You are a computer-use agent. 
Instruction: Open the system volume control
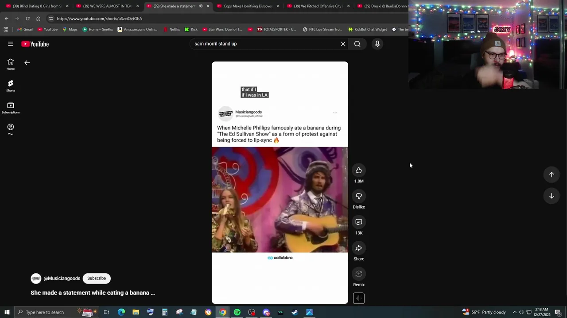(x=521, y=312)
